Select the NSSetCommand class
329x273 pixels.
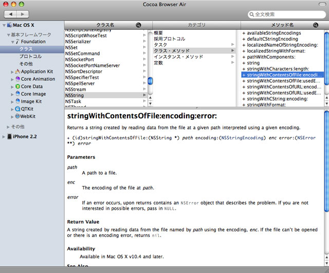click(106, 53)
